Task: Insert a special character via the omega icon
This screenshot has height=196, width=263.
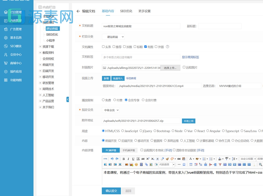Action: click(x=184, y=164)
